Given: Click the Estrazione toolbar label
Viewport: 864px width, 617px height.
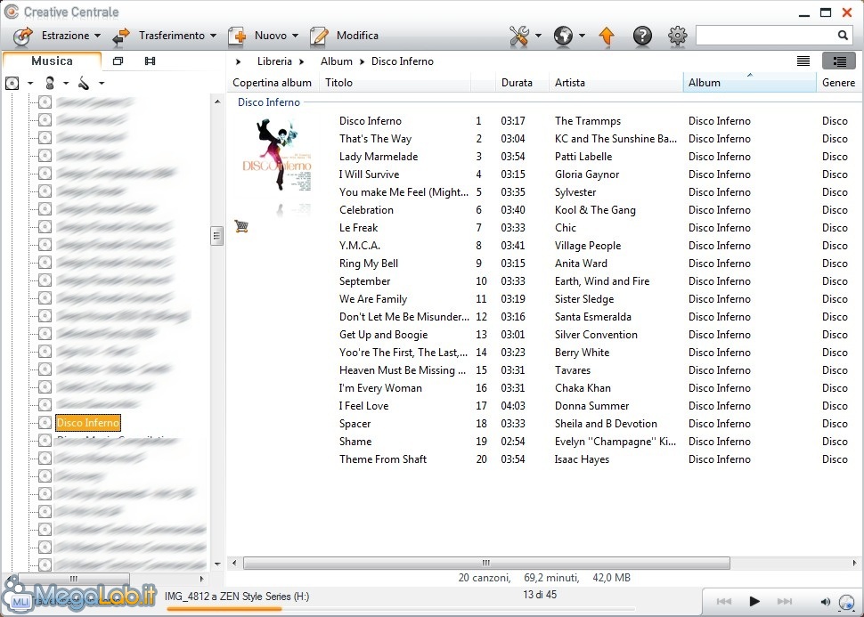Looking at the screenshot, I should click(65, 36).
